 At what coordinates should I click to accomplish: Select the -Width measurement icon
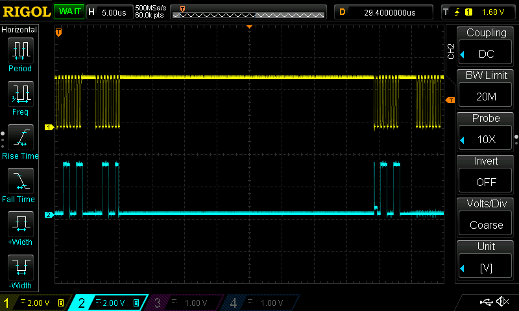point(21,267)
